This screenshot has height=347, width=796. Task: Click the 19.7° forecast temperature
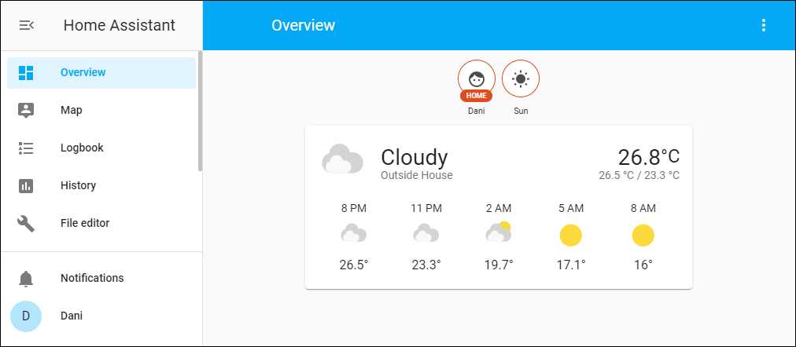coord(499,265)
